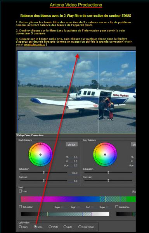Viewport: 149px width, 233px height.
Task: Enable the Luminance limit checkbox
Action: coord(117,207)
